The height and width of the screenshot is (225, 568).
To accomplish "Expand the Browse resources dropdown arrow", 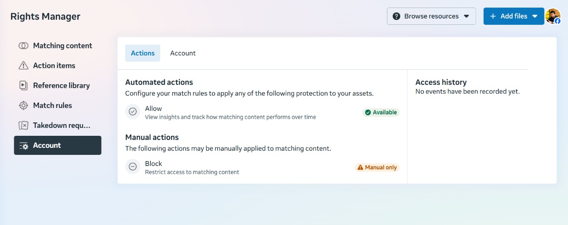I will coord(466,16).
